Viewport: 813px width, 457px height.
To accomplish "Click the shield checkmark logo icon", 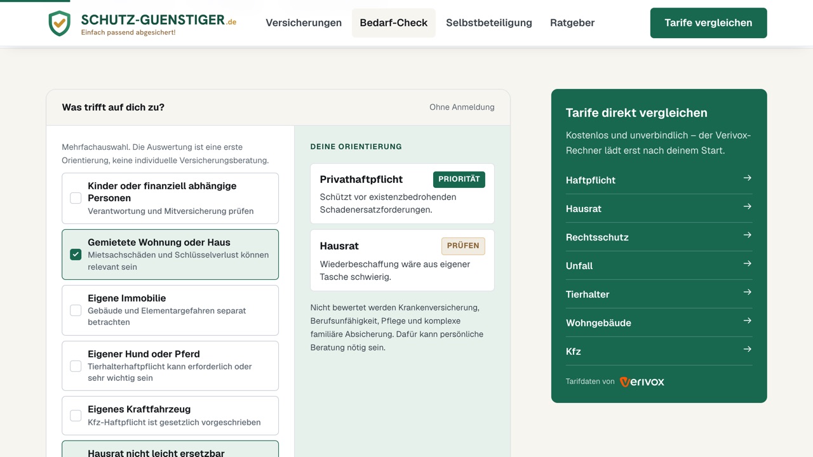I will [60, 23].
